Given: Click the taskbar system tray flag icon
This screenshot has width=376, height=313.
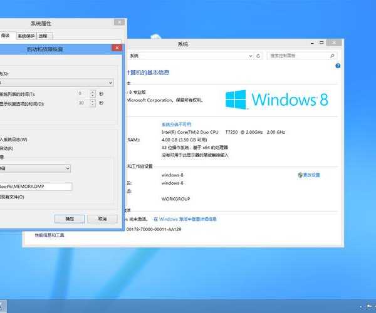Looking at the screenshot, I should click(369, 306).
